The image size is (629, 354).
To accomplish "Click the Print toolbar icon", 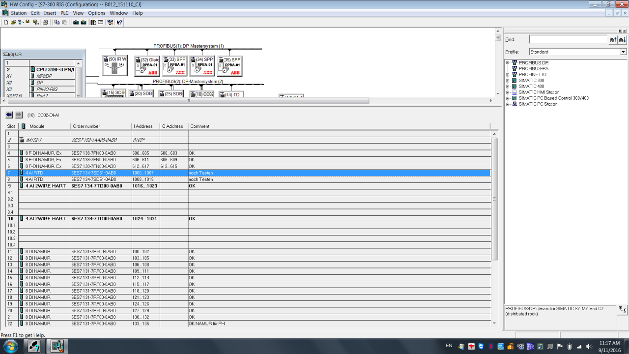I will (45, 22).
